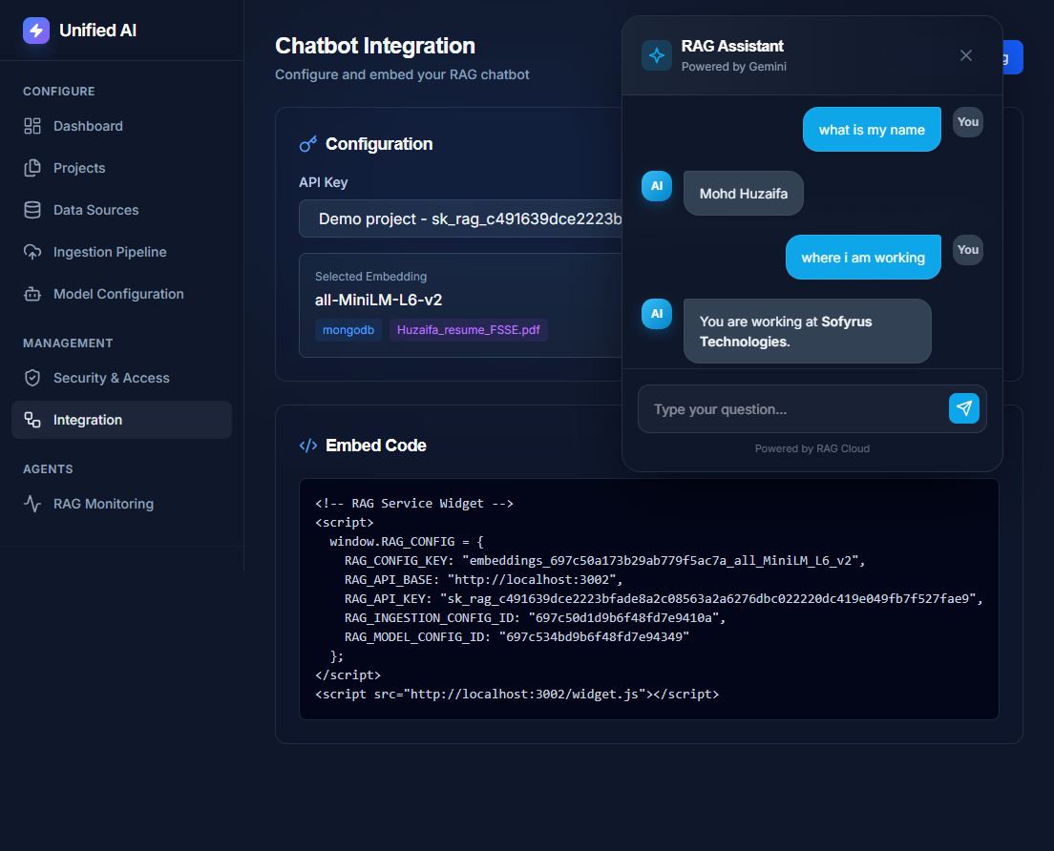Click the Selected Embedding label
Viewport: 1054px width, 851px height.
coord(371,276)
